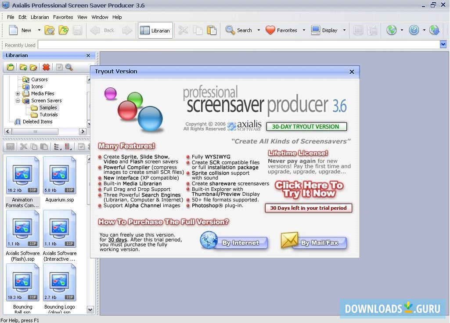
Task: Click the browse folder with magnifier icon
Action: (x=50, y=30)
